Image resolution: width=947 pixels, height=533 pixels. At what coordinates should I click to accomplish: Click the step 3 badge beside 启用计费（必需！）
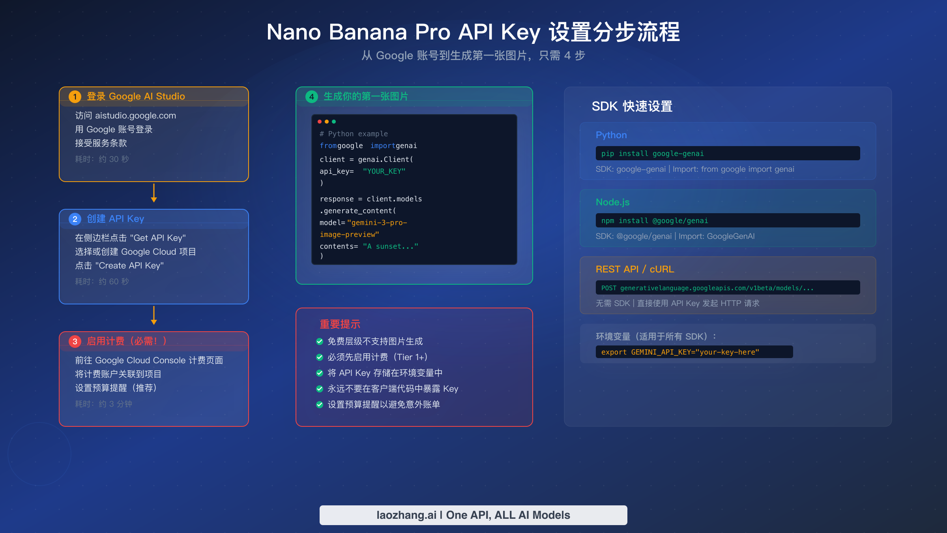(x=75, y=341)
